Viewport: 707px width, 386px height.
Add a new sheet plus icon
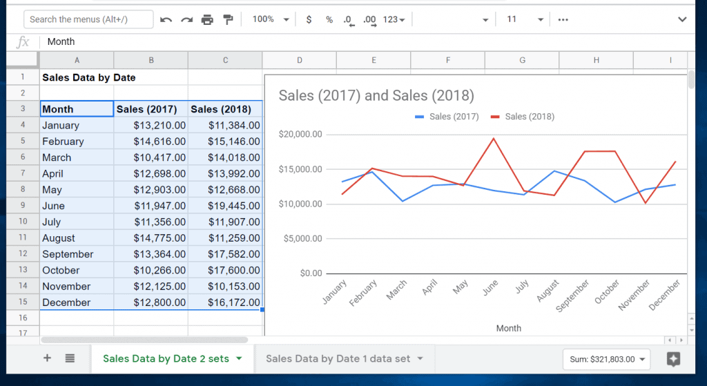47,358
